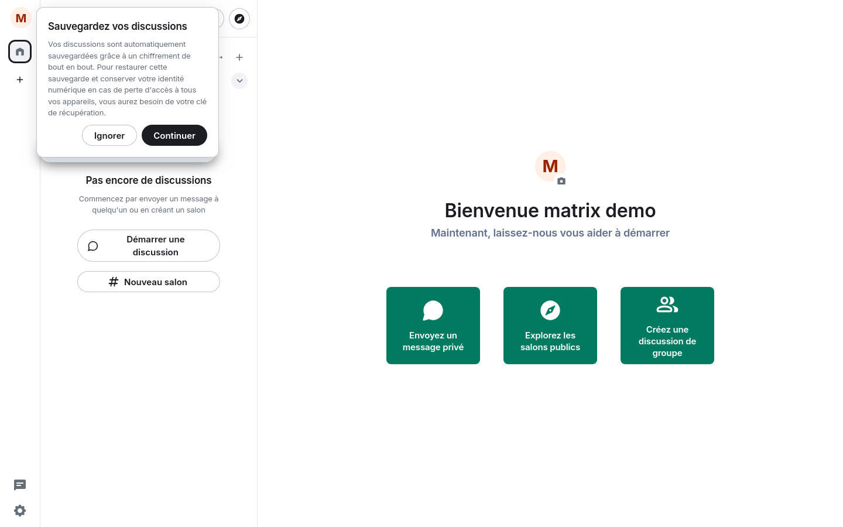The image size is (843, 527).
Task: Click Créez une discussion de groupe tile
Action: [667, 326]
